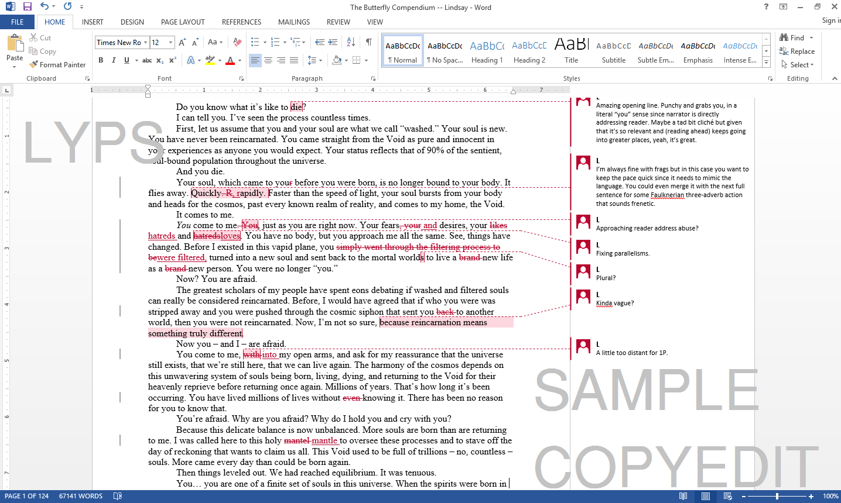Viewport: 841px width, 503px height.
Task: Click the Save icon in the title bar
Action: pyautogui.click(x=28, y=7)
